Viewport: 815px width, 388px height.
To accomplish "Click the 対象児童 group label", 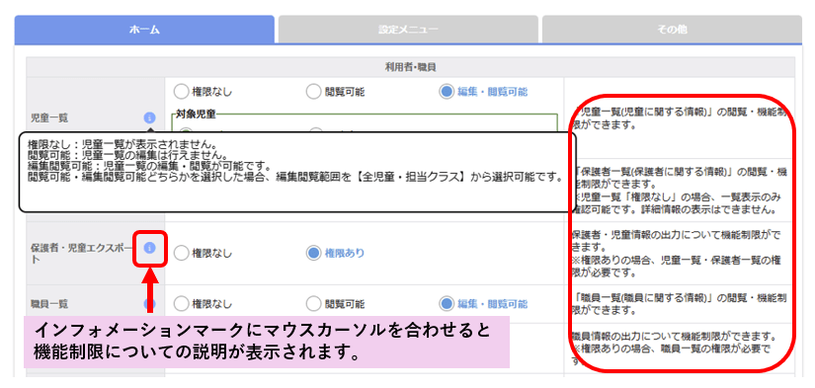I will tap(197, 113).
